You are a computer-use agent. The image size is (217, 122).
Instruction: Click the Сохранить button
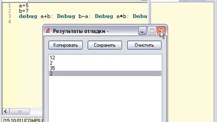tap(105, 45)
